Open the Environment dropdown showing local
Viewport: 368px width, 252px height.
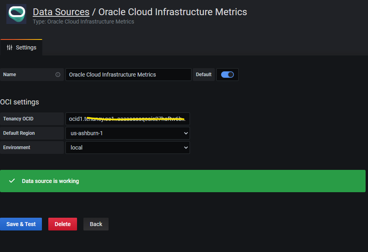128,148
